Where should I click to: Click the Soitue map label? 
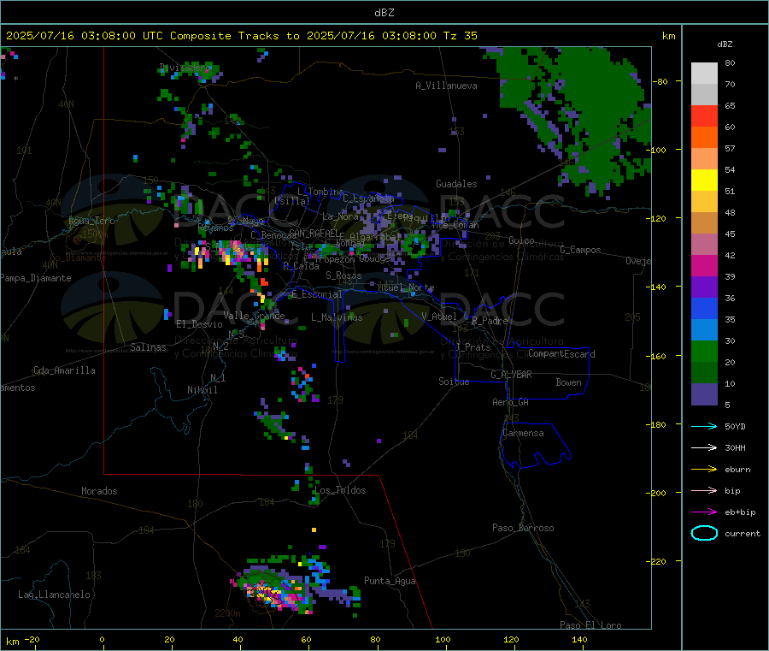454,382
